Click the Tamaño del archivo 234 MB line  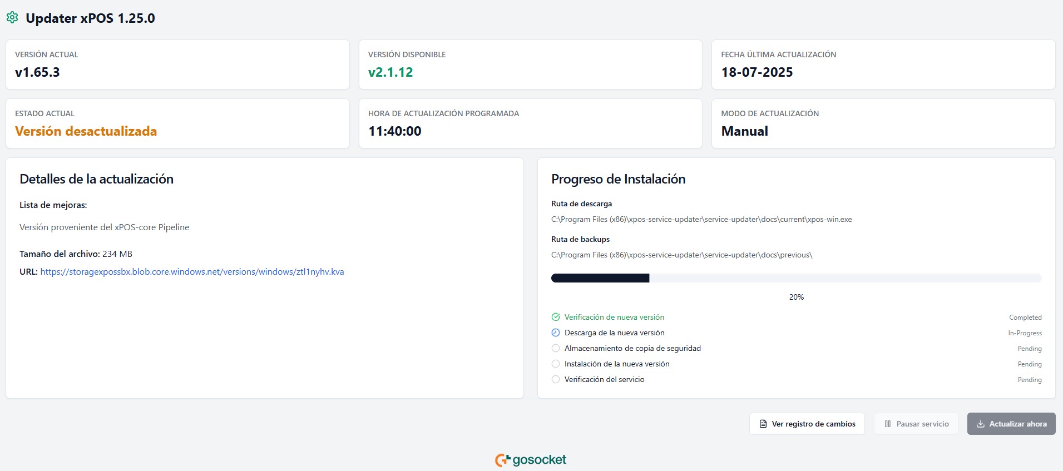pos(76,254)
